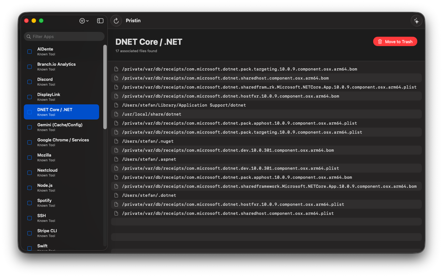Click file icon for Application Support/dotnet
The height and width of the screenshot is (277, 443).
116,105
